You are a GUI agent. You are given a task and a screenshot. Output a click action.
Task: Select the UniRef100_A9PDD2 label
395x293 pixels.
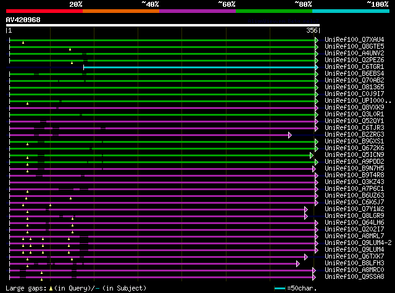pos(354,162)
